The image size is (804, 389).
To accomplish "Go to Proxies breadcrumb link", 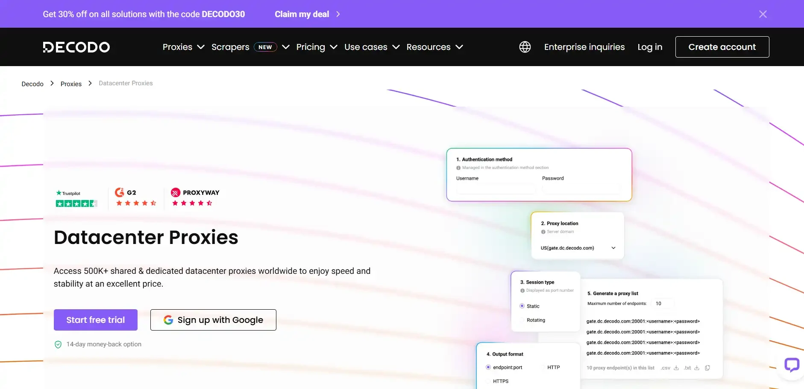I will click(x=71, y=84).
